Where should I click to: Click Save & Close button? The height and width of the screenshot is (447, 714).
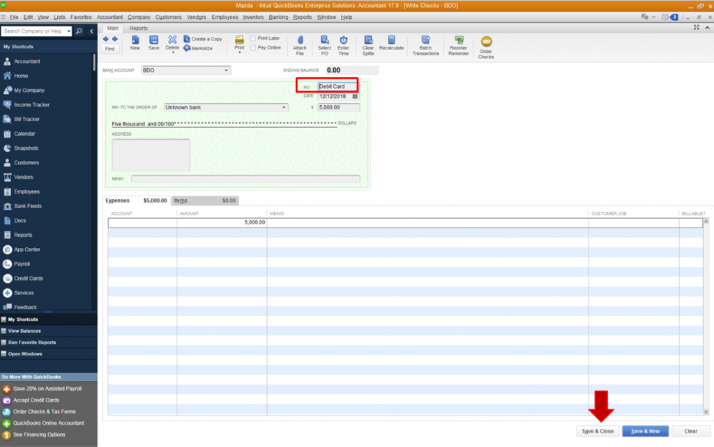[x=598, y=431]
